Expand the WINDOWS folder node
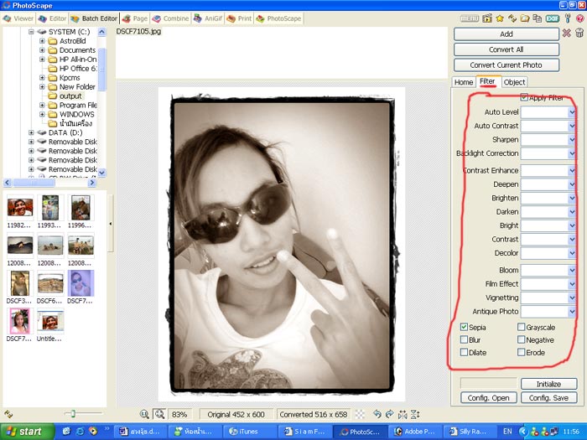 click(x=42, y=114)
